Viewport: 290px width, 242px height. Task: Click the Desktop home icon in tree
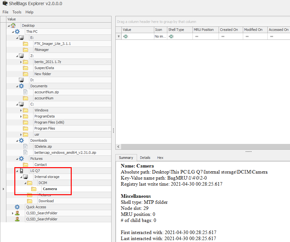[13, 25]
